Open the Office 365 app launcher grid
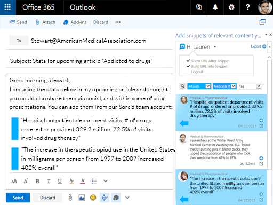This screenshot has height=205, width=273. click(7, 7)
